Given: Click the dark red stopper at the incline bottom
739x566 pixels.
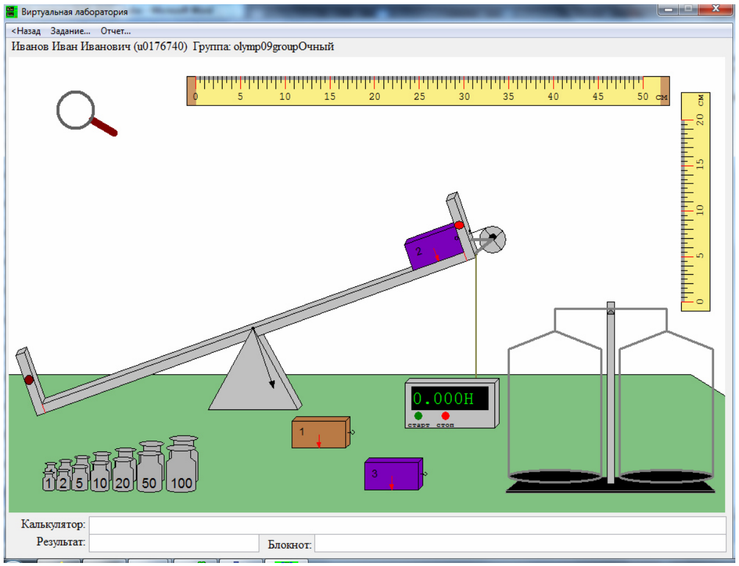Looking at the screenshot, I should (x=28, y=380).
